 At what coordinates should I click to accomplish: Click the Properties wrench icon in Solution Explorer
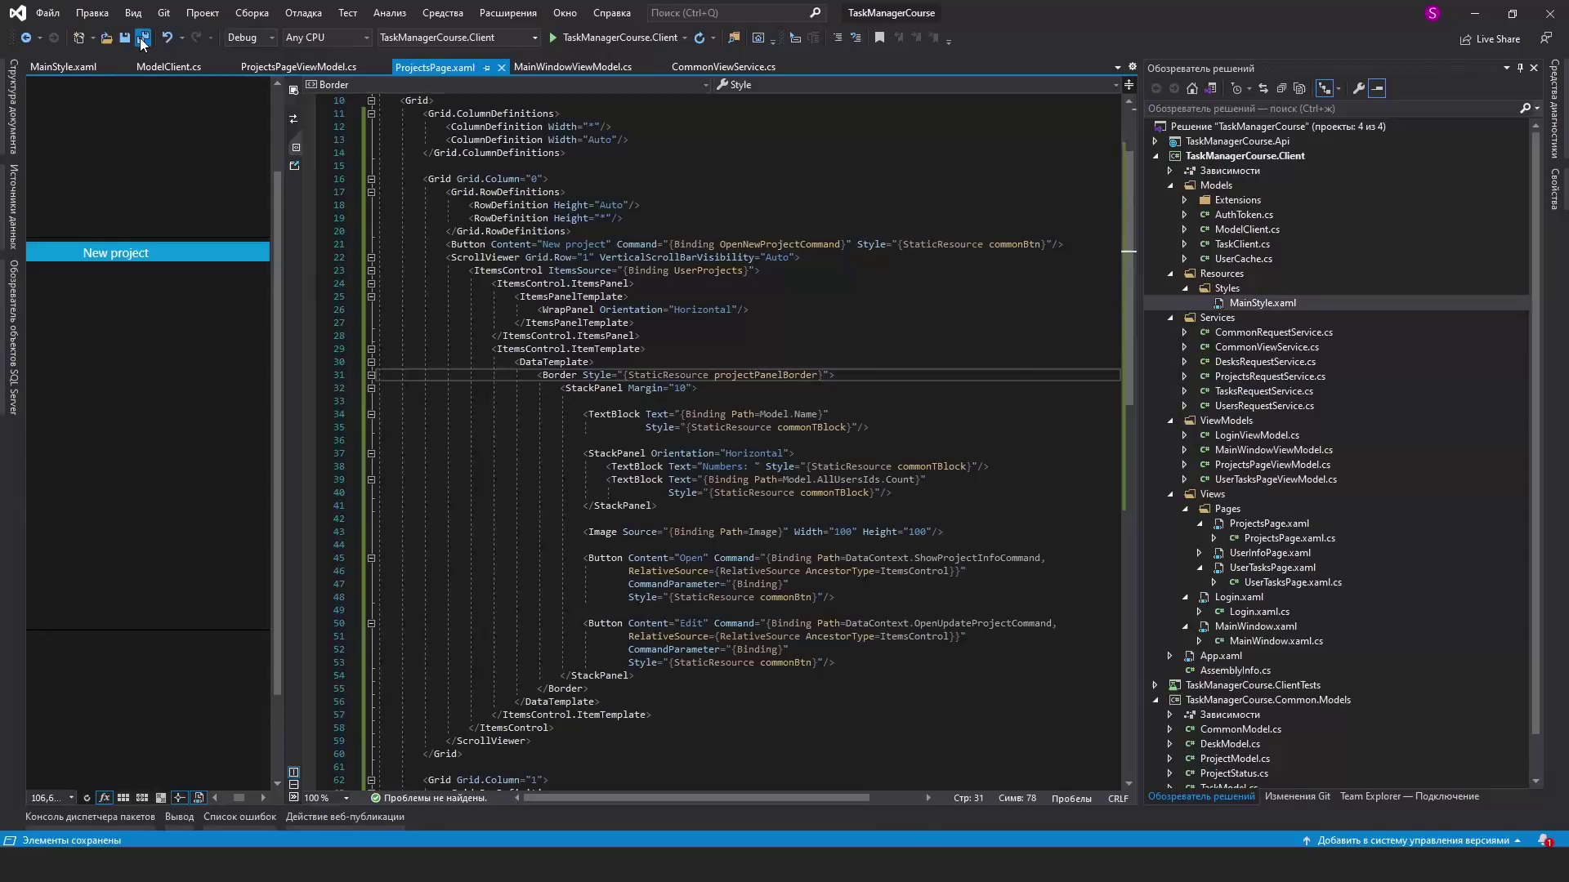[x=1358, y=88]
